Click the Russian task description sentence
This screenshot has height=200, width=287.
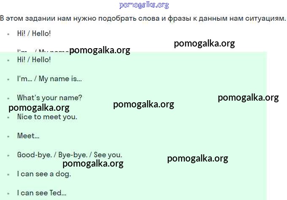pos(143,19)
